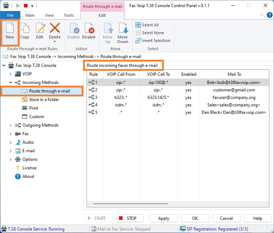Select Store in a folder item
The width and height of the screenshot is (274, 233).
tap(40, 100)
